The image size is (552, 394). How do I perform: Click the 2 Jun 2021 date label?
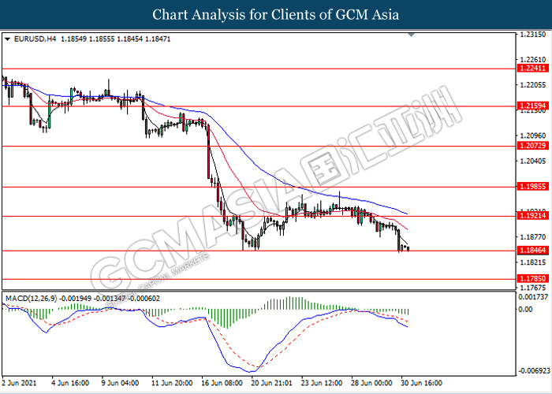[x=17, y=383]
